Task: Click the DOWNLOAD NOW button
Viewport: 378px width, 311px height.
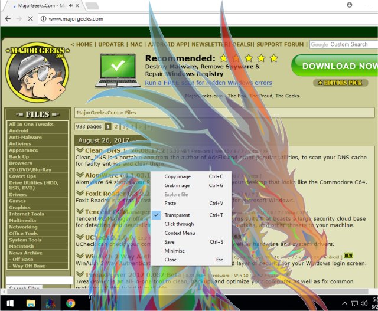Action: tap(335, 66)
